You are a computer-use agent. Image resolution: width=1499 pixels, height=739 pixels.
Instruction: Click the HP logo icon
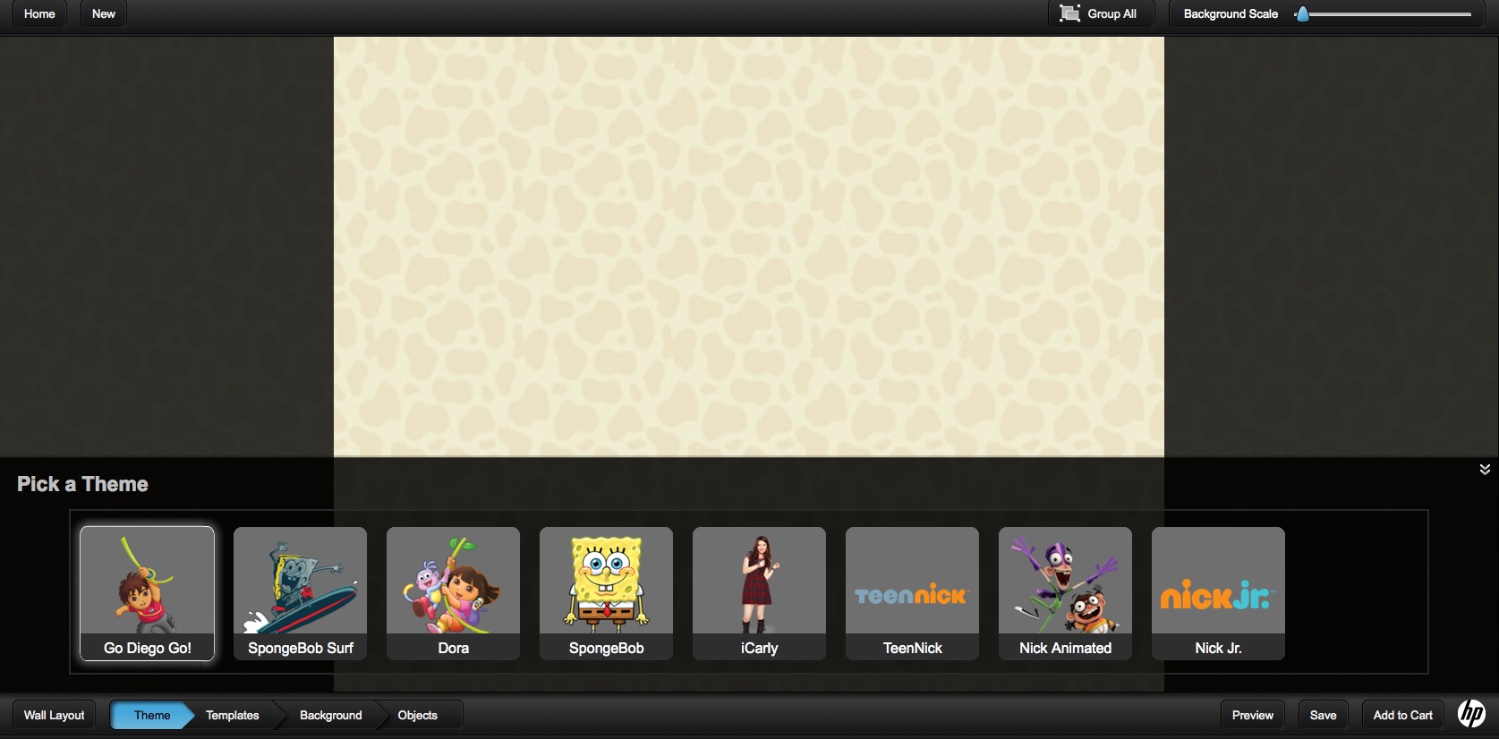(x=1471, y=714)
